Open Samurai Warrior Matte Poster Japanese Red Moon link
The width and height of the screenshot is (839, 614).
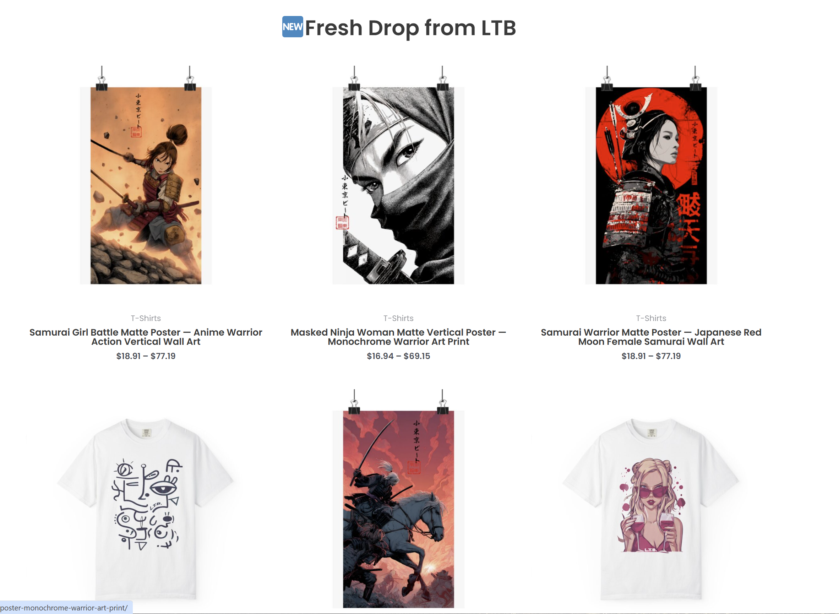(651, 337)
